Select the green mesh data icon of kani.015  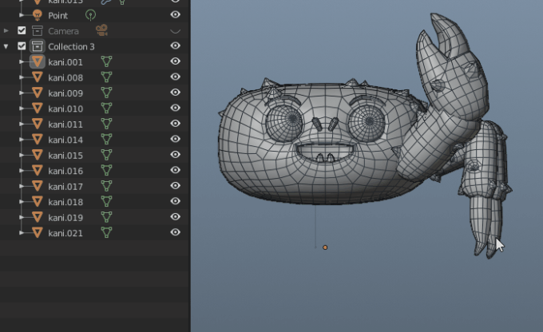(x=107, y=155)
